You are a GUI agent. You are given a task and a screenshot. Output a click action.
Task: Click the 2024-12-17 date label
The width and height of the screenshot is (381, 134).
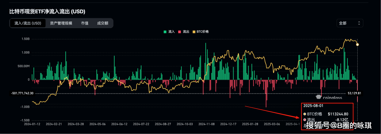[228, 124]
